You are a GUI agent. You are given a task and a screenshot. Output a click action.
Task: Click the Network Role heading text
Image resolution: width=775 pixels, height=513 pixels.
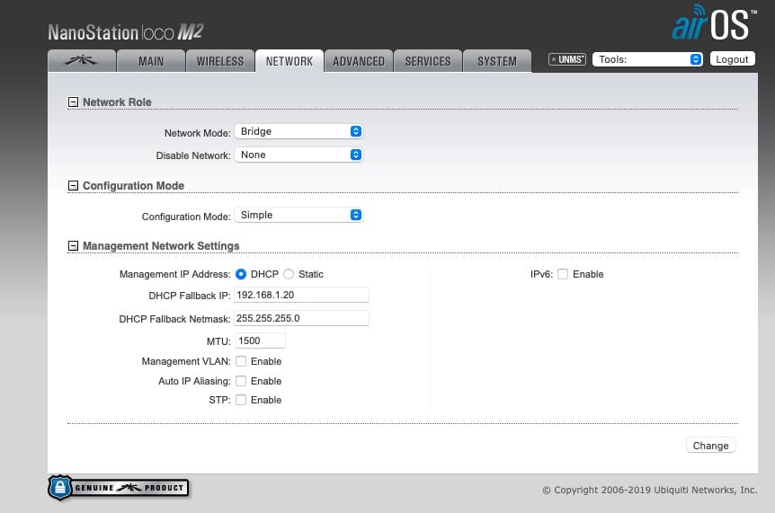pyautogui.click(x=117, y=102)
